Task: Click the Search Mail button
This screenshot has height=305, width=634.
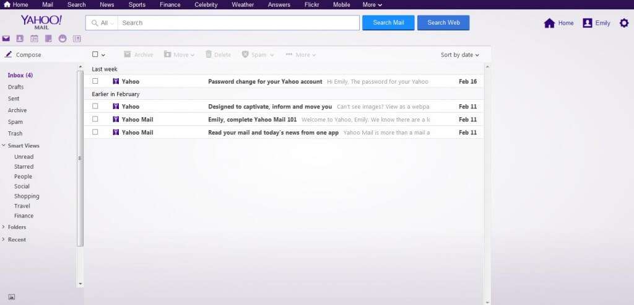Action: [x=388, y=23]
